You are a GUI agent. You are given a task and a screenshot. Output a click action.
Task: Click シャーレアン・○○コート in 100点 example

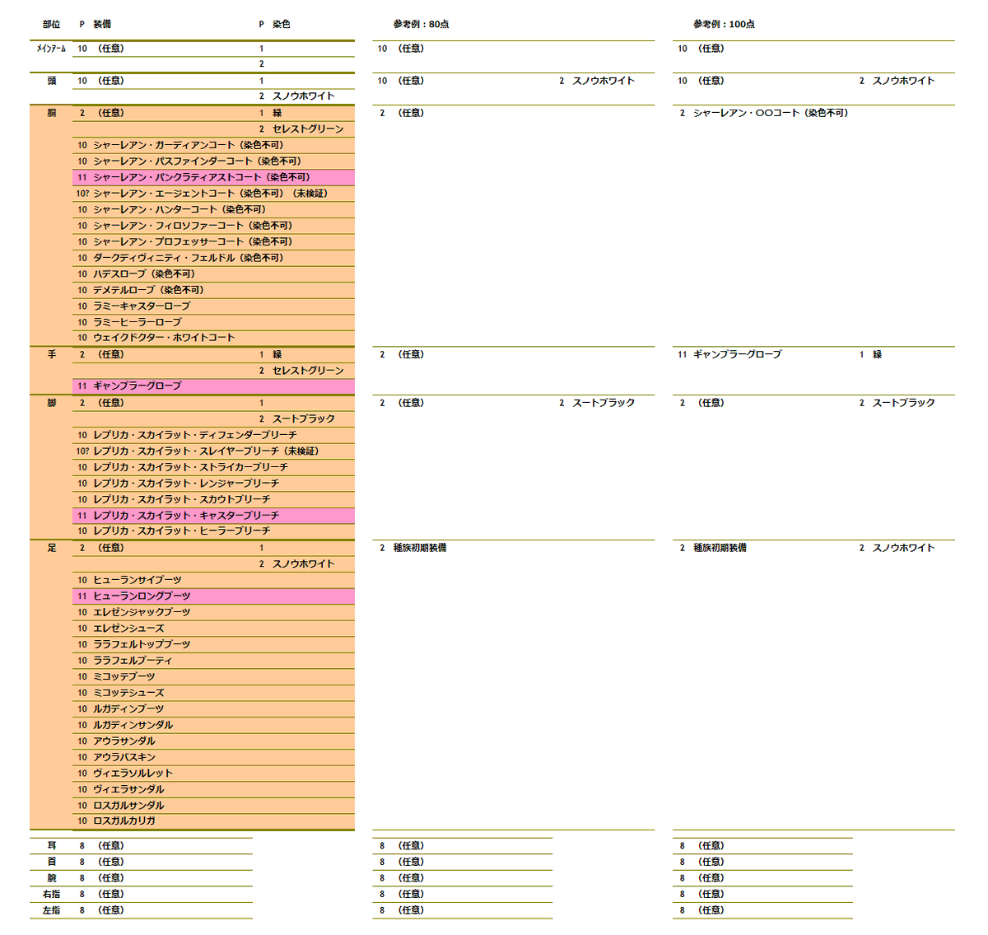pyautogui.click(x=770, y=113)
